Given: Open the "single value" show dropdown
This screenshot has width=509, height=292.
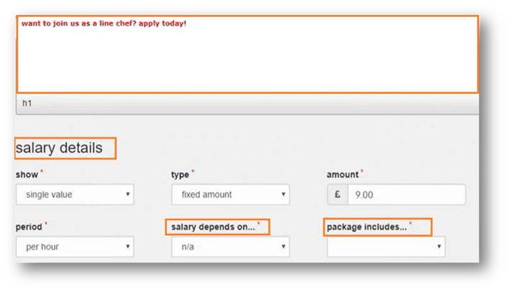Looking at the screenshot, I should [x=75, y=195].
